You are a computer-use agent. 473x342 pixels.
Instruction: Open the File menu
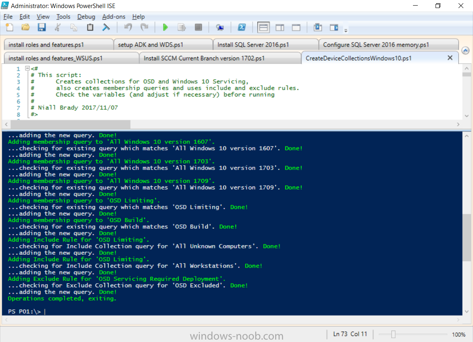click(8, 17)
